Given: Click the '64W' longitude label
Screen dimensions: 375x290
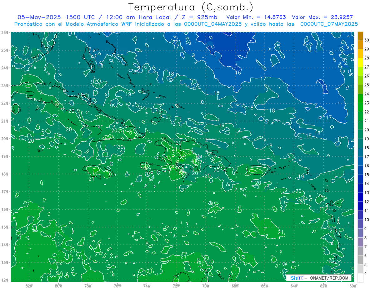Looking at the screenshot, I should (x=294, y=286).
